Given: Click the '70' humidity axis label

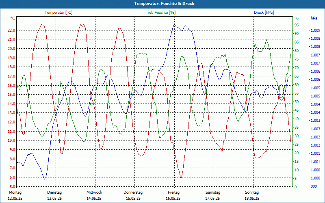Looking at the screenshot, I should 297,67.
